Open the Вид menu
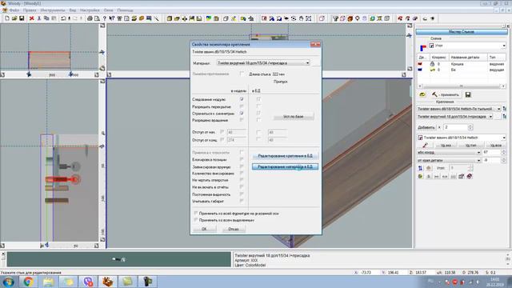 (x=73, y=10)
